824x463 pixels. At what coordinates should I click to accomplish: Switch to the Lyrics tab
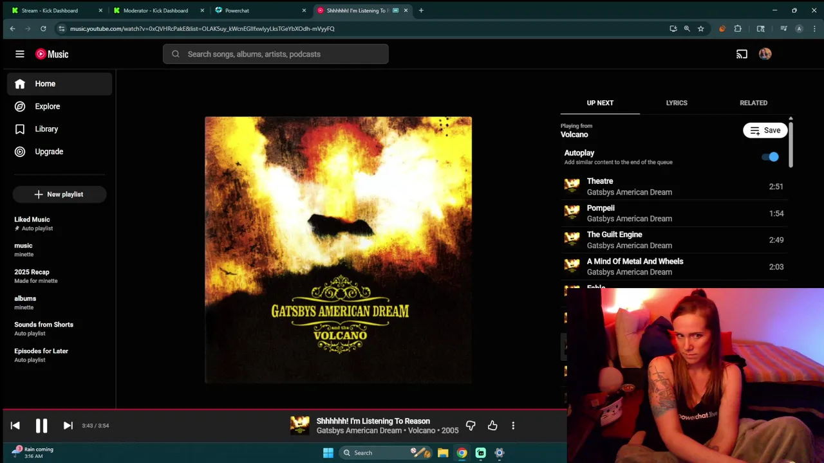[x=677, y=103]
